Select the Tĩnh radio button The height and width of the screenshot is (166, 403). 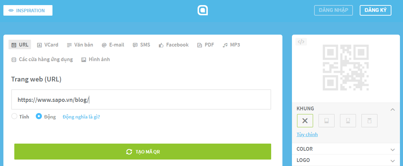click(14, 116)
